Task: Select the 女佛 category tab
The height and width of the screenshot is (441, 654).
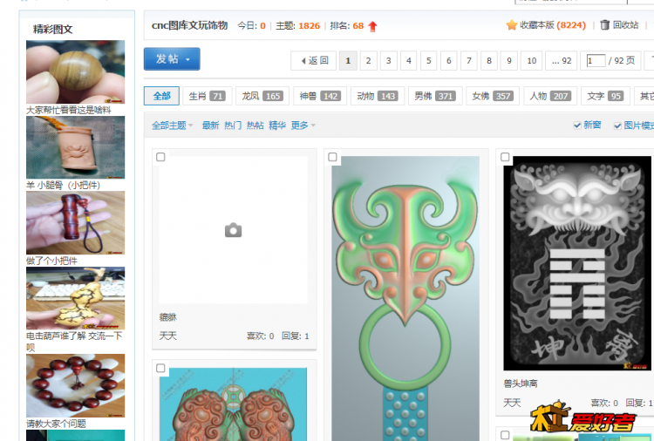Action: point(493,96)
